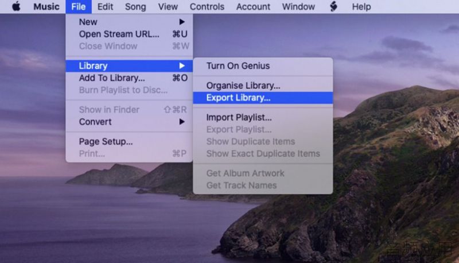Click the greyed-out Show Exact Duplicate Items entry
The image size is (459, 263).
pyautogui.click(x=263, y=153)
